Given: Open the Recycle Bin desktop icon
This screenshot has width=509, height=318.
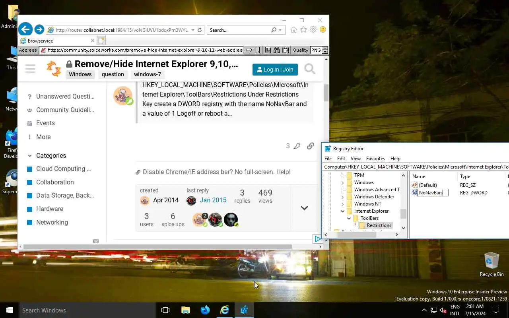Looking at the screenshot, I should pos(492,264).
